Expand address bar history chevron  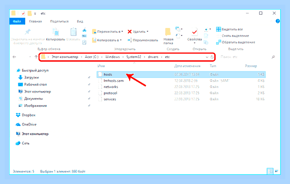[x=207, y=57]
